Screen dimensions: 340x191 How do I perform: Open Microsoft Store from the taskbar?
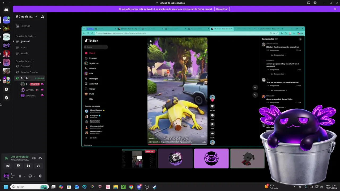pos(69,187)
